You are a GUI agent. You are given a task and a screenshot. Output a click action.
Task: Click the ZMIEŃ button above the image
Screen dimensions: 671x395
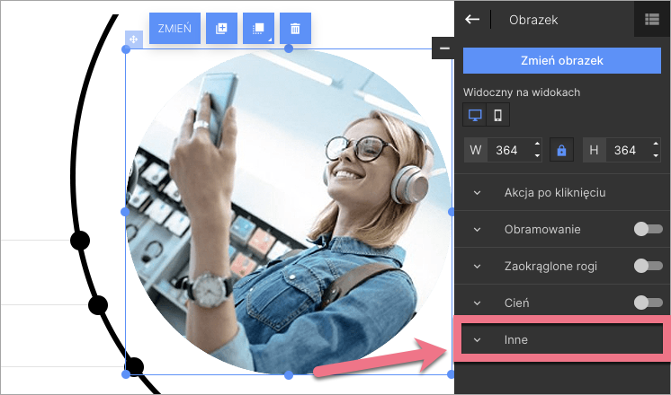[174, 29]
